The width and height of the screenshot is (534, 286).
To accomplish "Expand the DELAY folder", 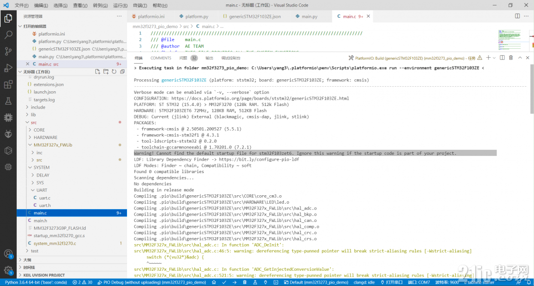I will point(33,175).
